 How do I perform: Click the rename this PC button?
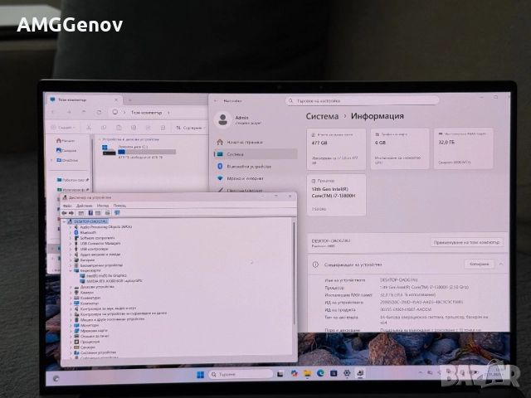click(465, 242)
